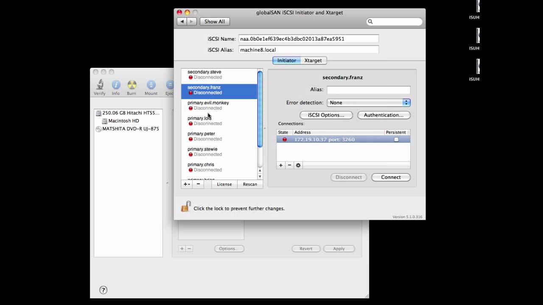Screen dimensions: 543x305
Task: Remove connection with minus button
Action: point(289,165)
